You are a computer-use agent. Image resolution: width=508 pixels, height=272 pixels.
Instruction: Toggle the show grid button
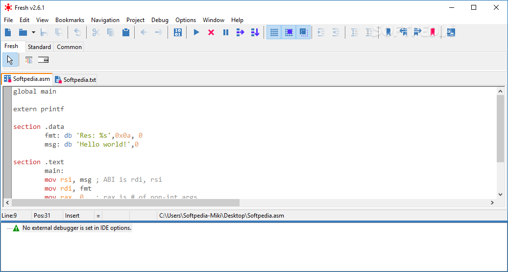point(274,32)
